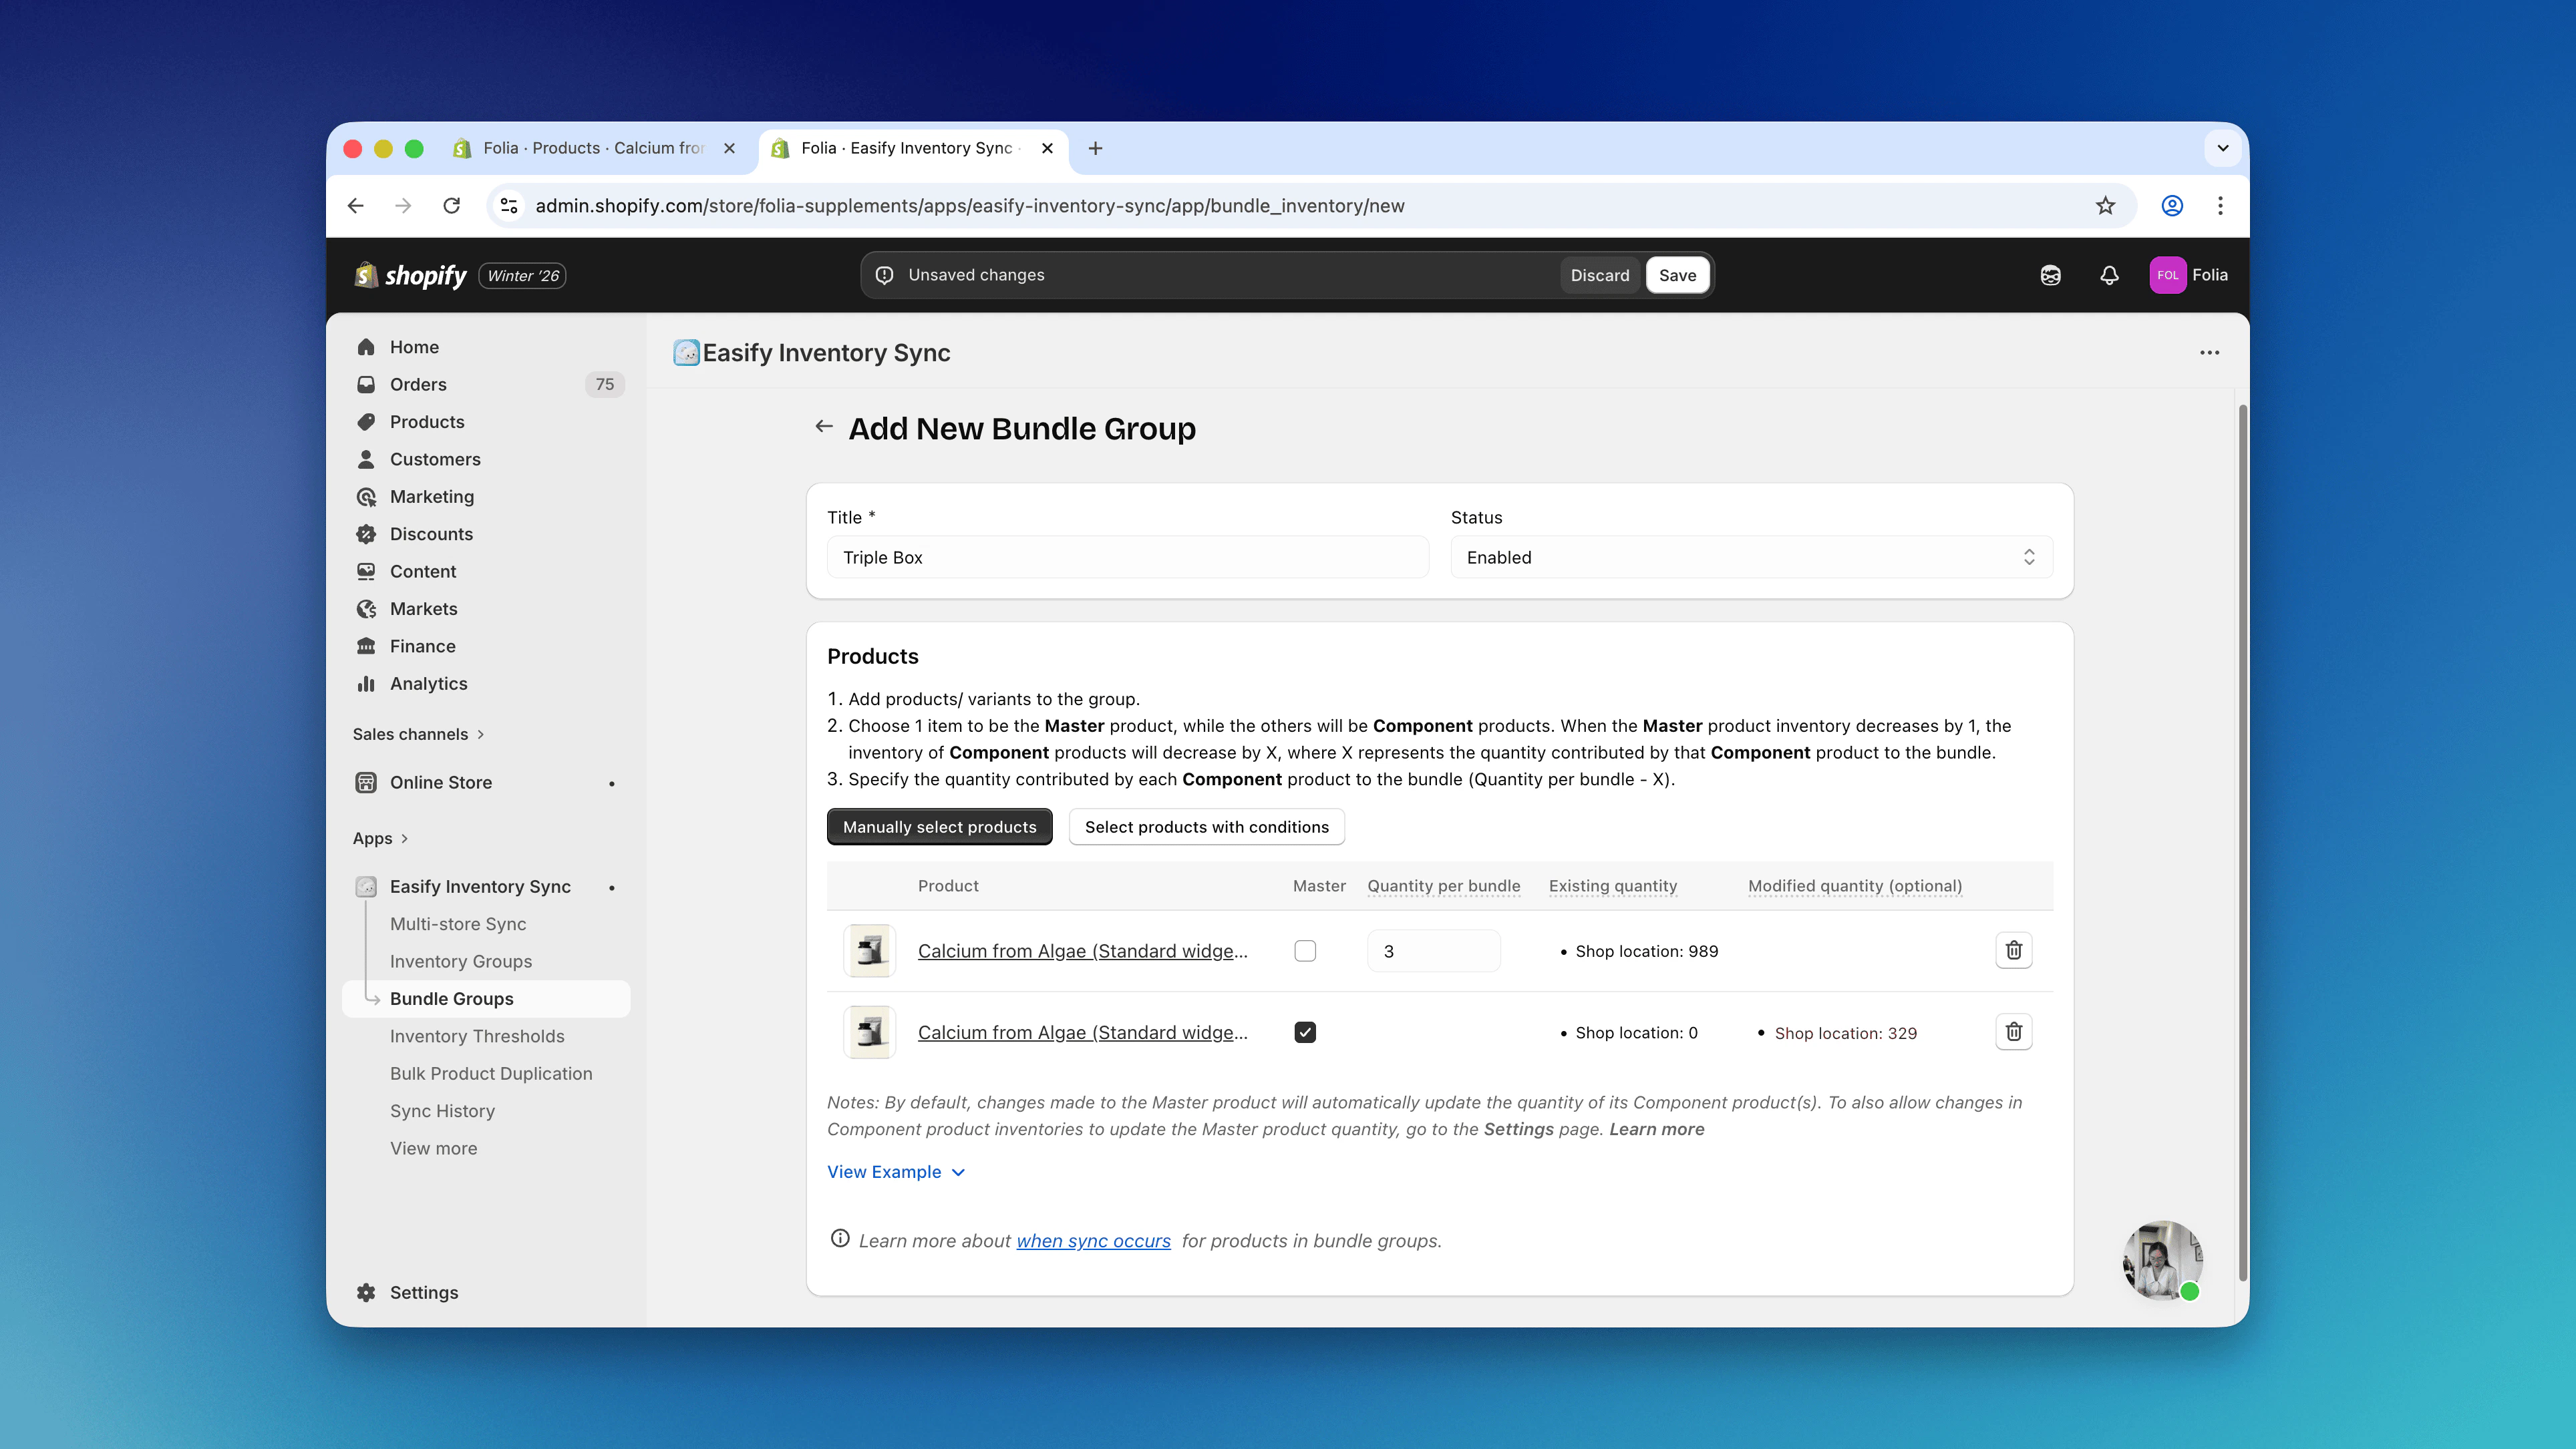
Task: Open the when sync occurs link
Action: tap(1092, 1240)
